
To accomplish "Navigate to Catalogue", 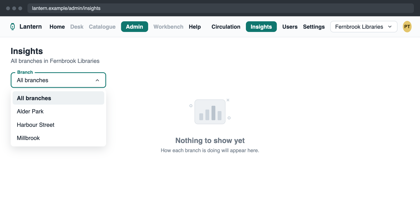I will pos(102,27).
